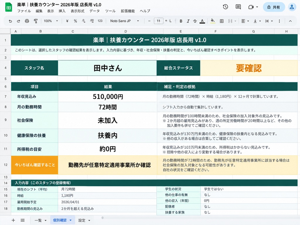The width and height of the screenshot is (300, 225).
Task: Show comments panel icon
Action: (x=238, y=7)
